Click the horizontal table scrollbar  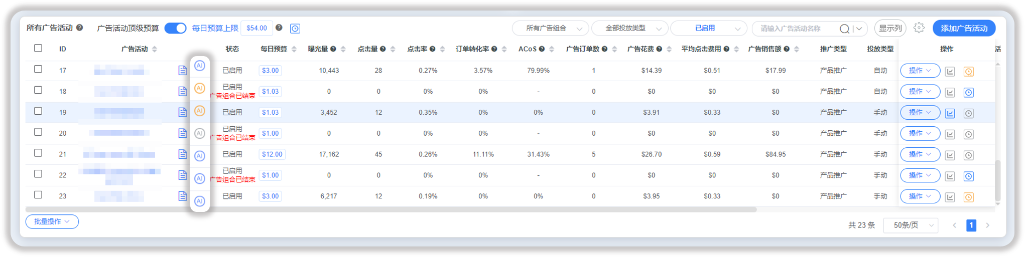point(391,209)
